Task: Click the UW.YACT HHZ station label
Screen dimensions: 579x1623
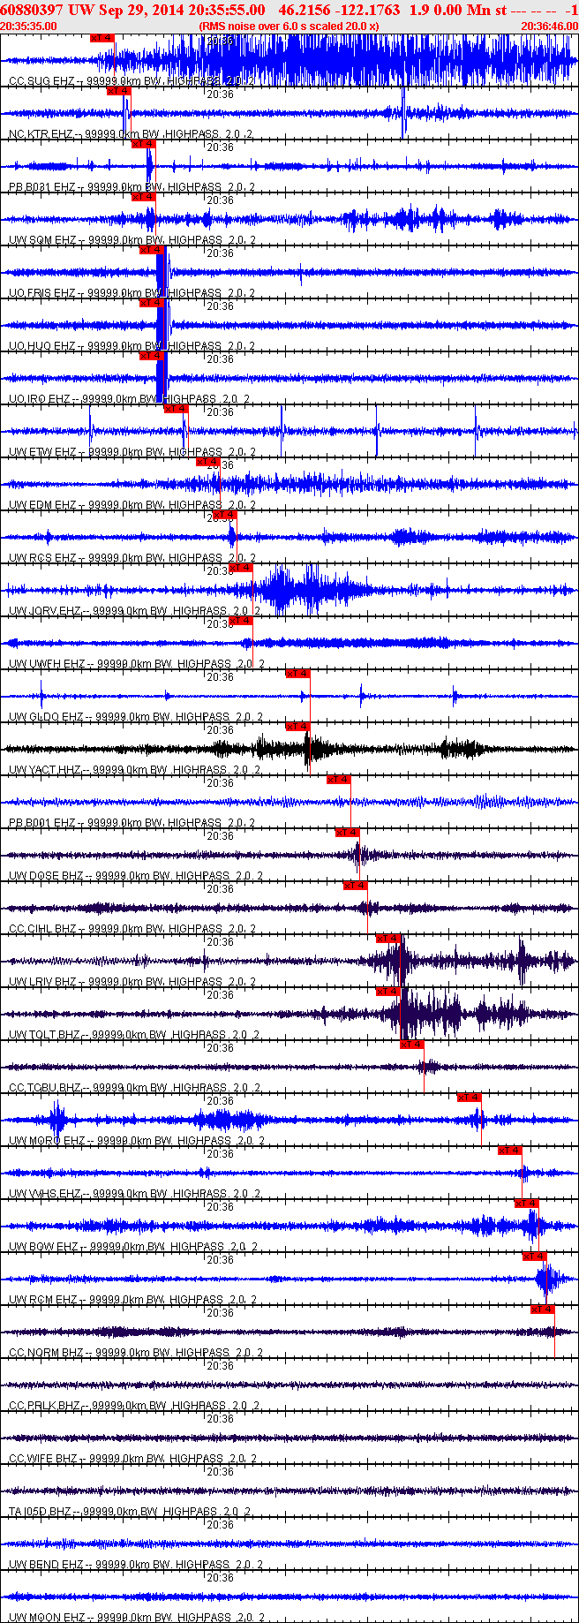Action: [45, 770]
